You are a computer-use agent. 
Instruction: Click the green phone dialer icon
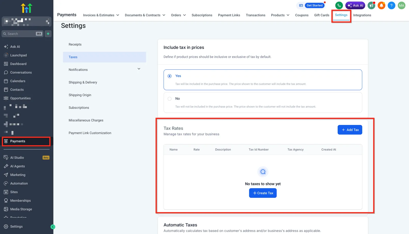(339, 5)
